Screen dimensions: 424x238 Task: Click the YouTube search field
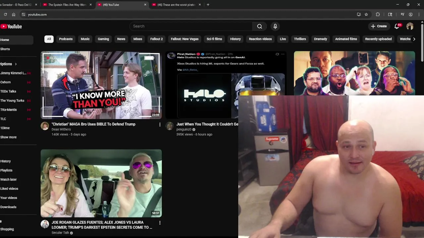pos(191,26)
